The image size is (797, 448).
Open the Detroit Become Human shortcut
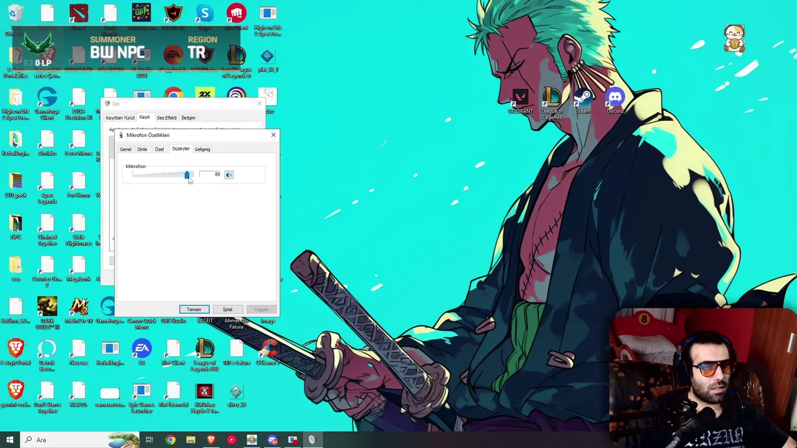point(47,355)
